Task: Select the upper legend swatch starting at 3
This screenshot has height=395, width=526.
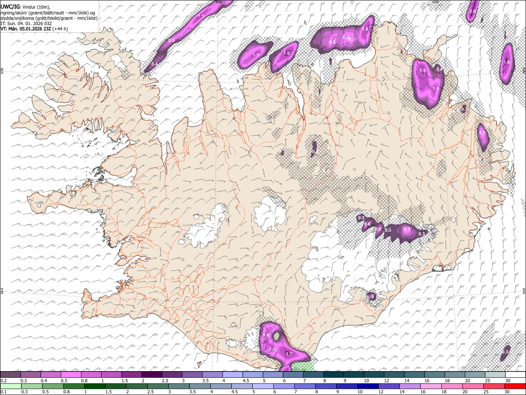Action: pos(192,374)
